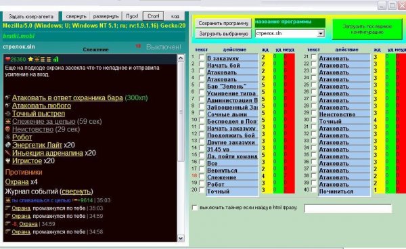Tick the checkbox for row 40 'Починиться'

313,190
